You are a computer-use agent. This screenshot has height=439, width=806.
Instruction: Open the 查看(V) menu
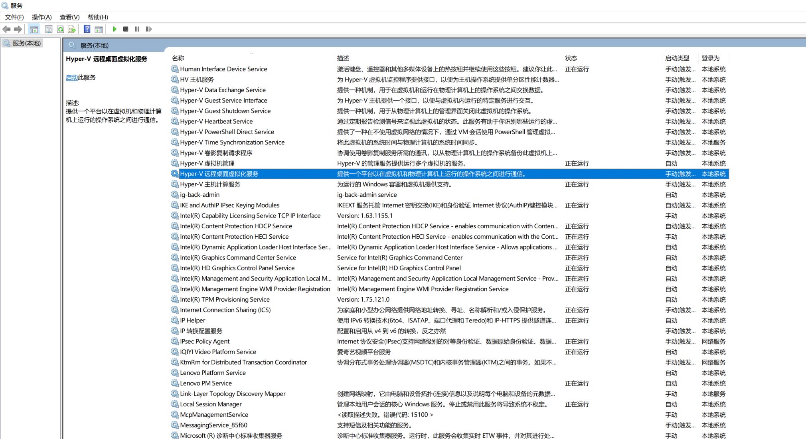click(x=69, y=17)
